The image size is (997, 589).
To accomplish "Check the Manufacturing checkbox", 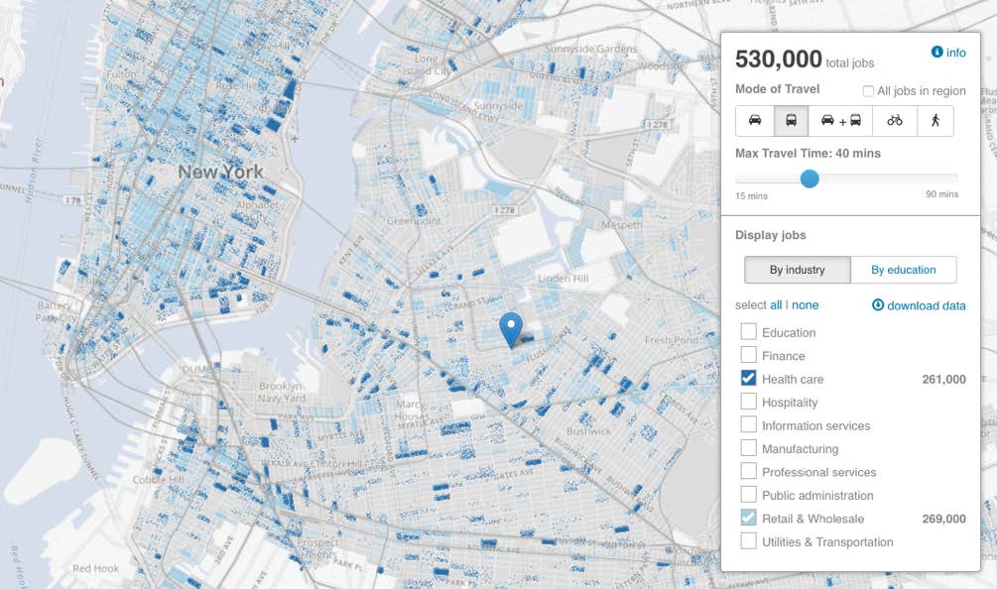I will coord(748,448).
